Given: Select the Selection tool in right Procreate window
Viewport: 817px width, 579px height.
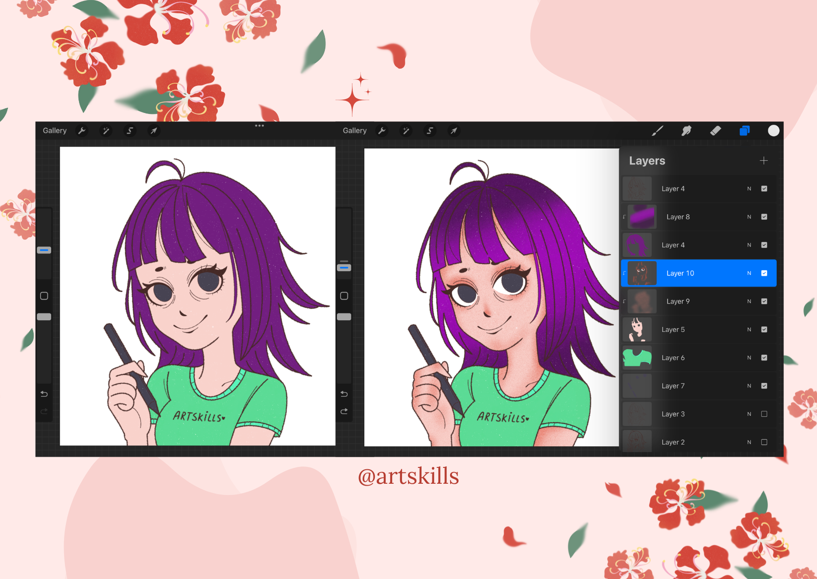Looking at the screenshot, I should click(x=430, y=131).
